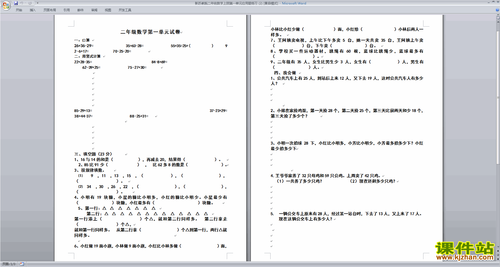Click the heading 三、填空题（23 分）

point(93,154)
